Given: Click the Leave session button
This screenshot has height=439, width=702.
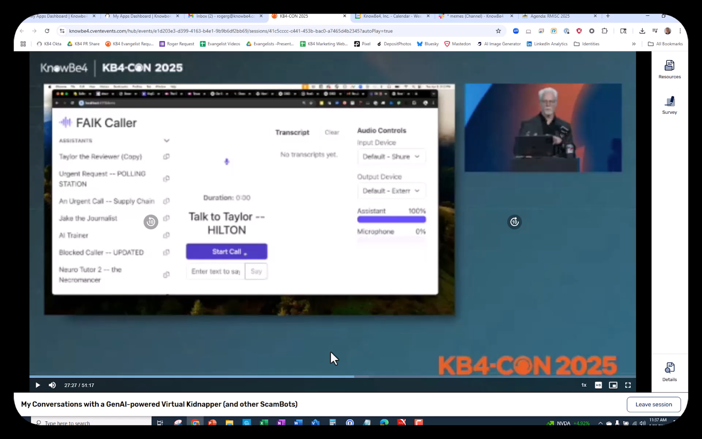Looking at the screenshot, I should click(654, 404).
